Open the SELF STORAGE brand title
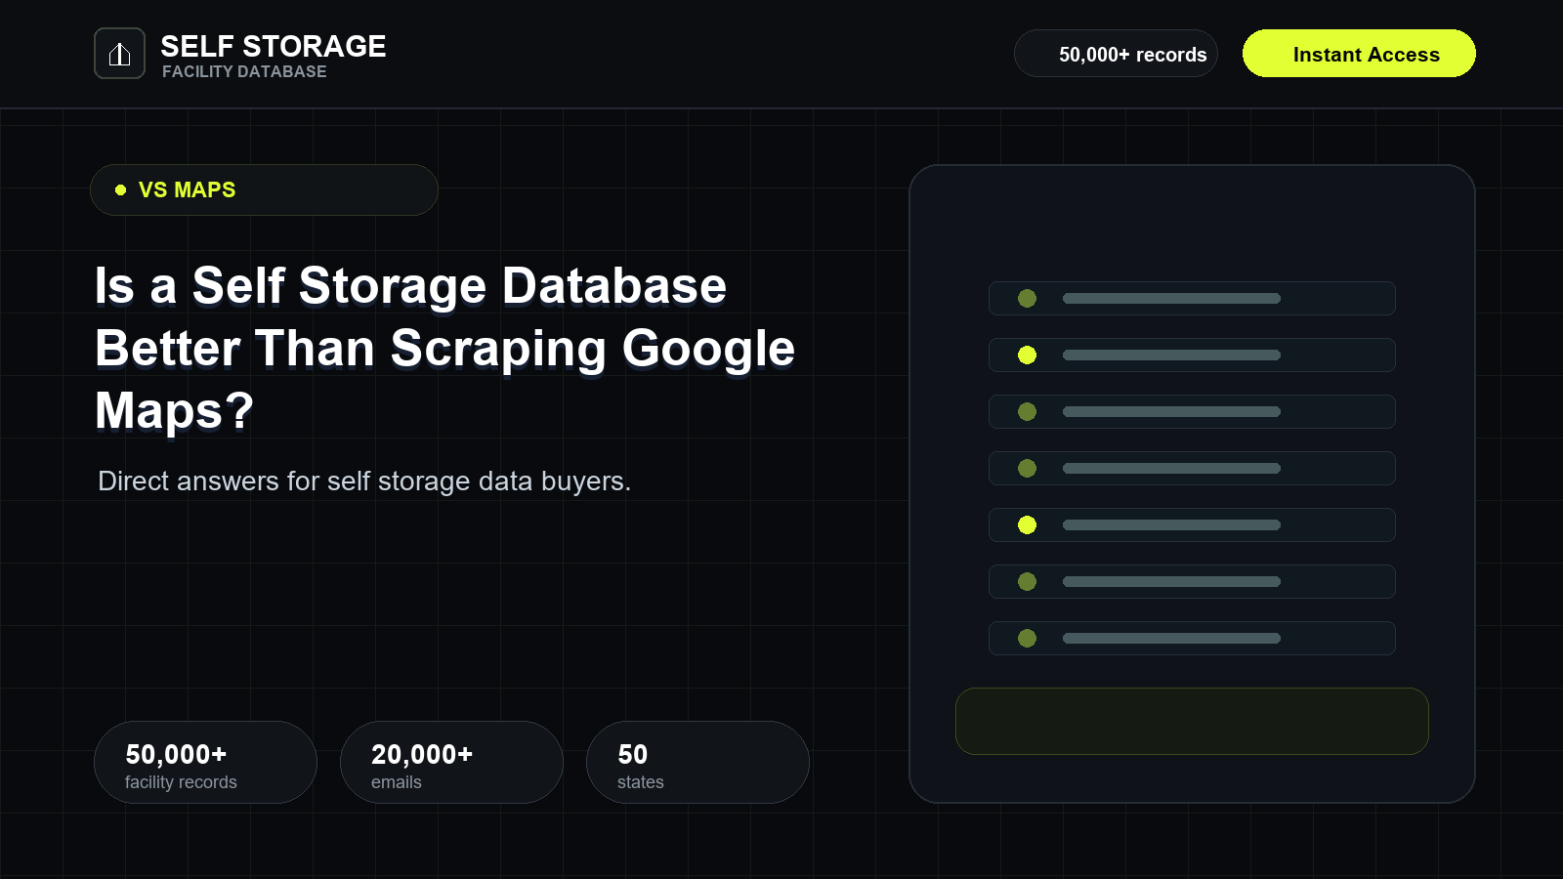 coord(274,46)
